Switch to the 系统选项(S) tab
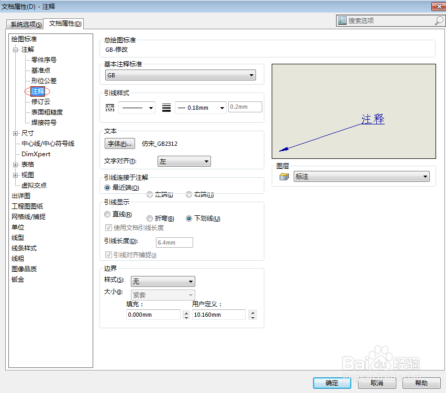 click(25, 24)
